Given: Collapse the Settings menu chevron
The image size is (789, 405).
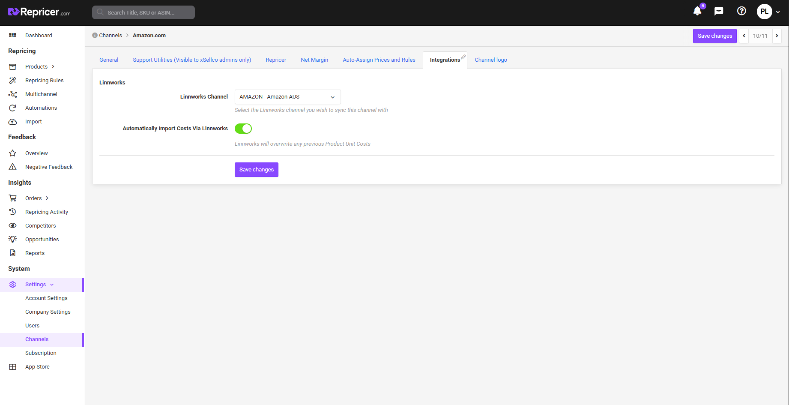Looking at the screenshot, I should point(52,285).
